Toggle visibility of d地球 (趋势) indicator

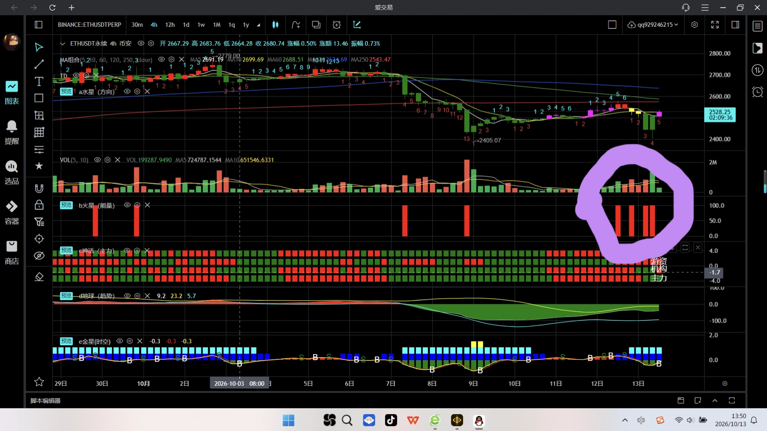click(127, 296)
